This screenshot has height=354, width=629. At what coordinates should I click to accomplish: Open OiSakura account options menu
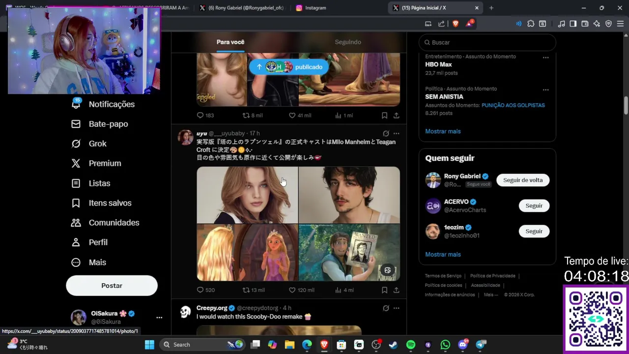point(159,318)
